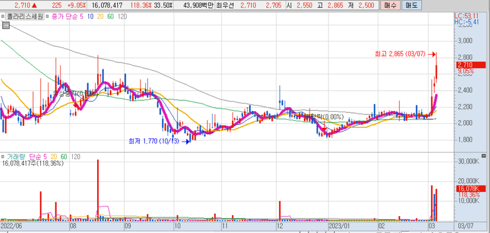
Task: Click the small square marker before 종가 단순
Action: click(x=46, y=16)
